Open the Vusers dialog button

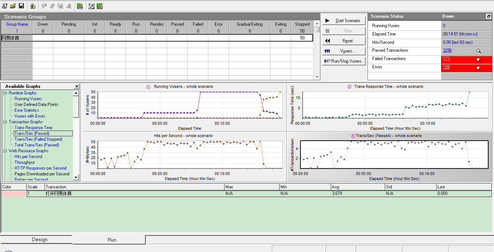(x=343, y=51)
